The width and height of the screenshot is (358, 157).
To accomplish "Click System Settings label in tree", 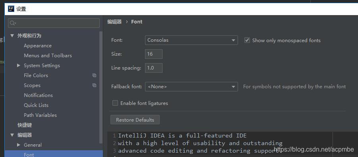I will tap(42, 66).
